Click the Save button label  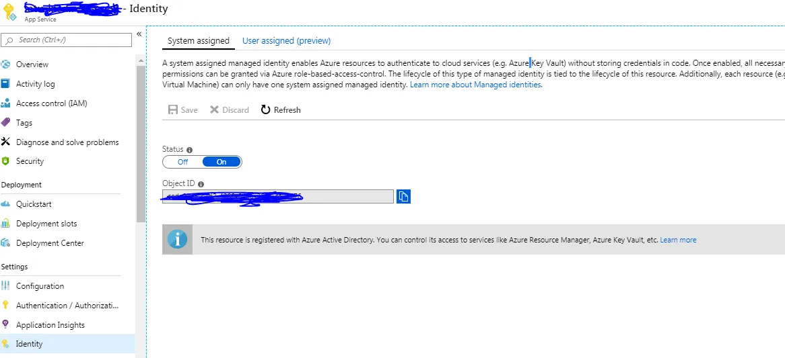click(x=189, y=110)
